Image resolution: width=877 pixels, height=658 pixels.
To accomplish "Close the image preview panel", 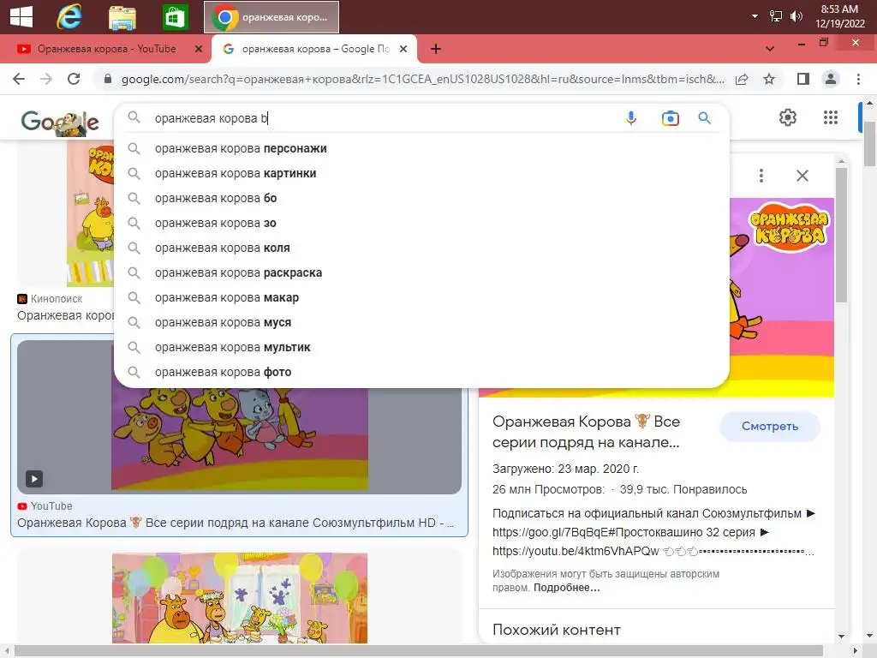I will point(802,176).
